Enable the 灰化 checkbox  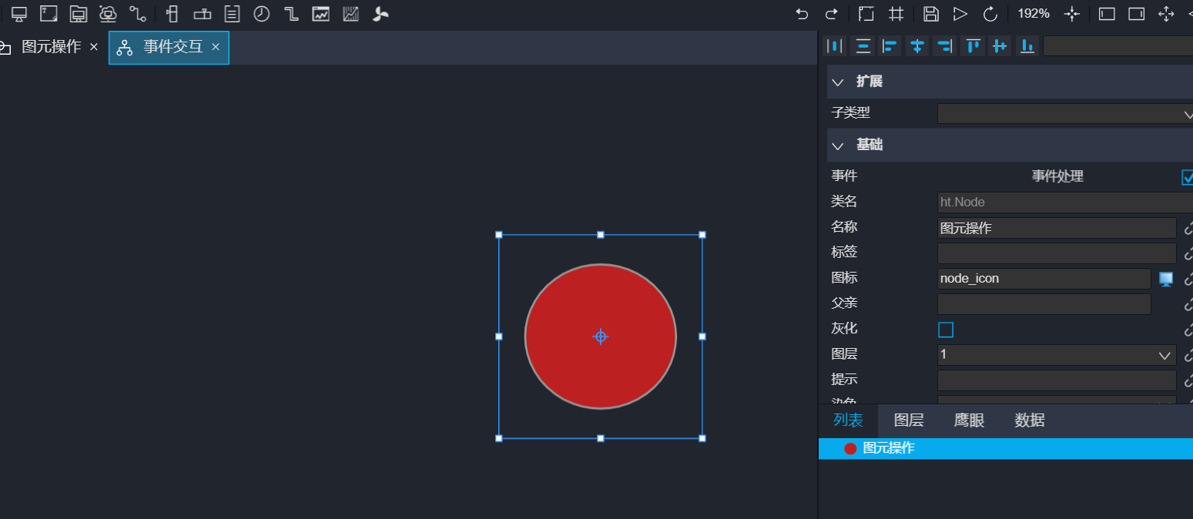tap(946, 330)
